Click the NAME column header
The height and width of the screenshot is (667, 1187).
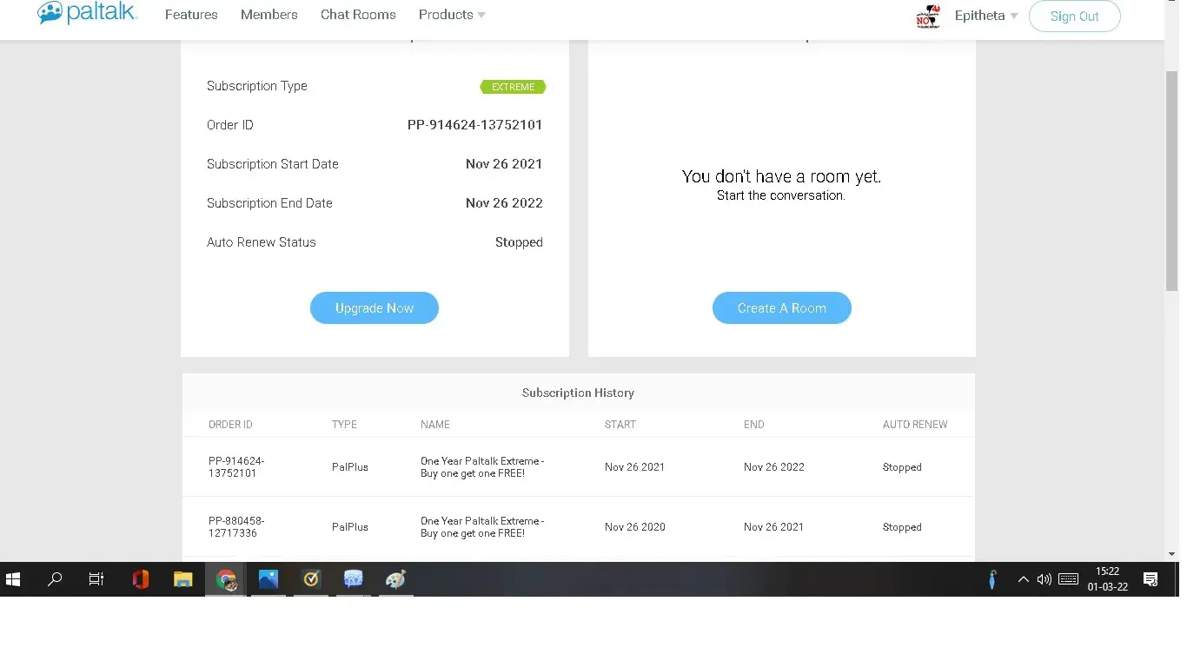(x=435, y=425)
